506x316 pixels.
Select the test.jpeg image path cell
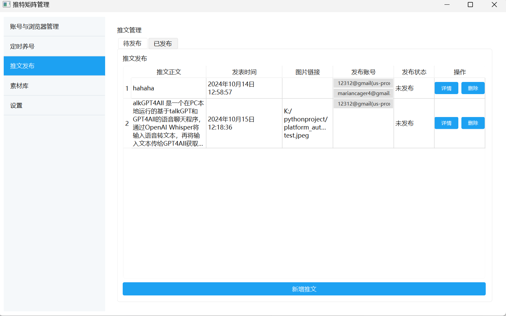click(307, 123)
